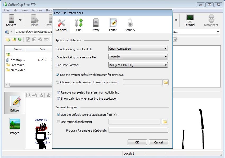Image resolution: width=225 pixels, height=158 pixels.
Task: Browse for a terminal application folder icon
Action: [165, 122]
